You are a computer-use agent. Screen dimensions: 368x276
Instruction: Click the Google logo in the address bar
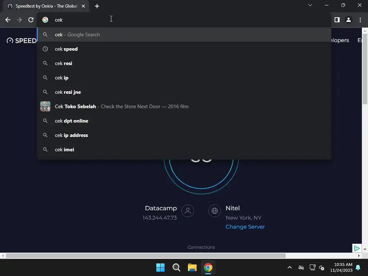(x=45, y=20)
